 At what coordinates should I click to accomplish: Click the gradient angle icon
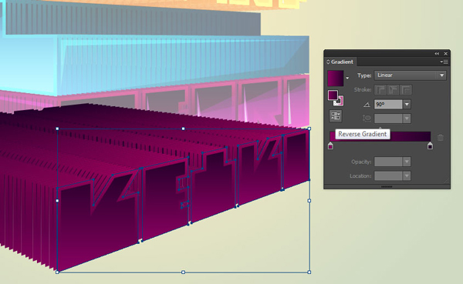[367, 105]
